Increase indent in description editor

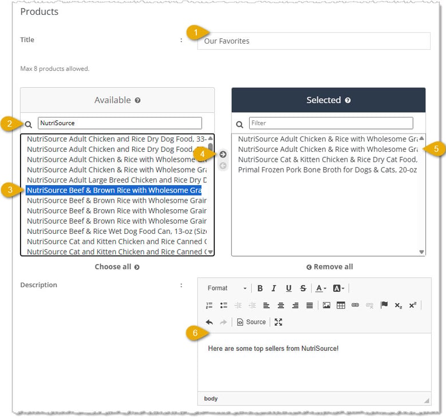[252, 306]
